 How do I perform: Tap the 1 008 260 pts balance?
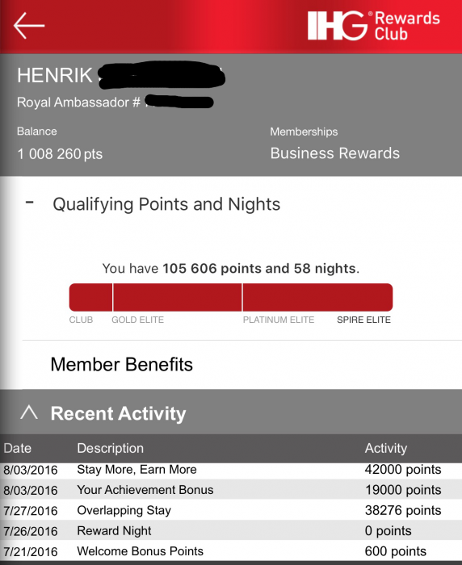(60, 154)
